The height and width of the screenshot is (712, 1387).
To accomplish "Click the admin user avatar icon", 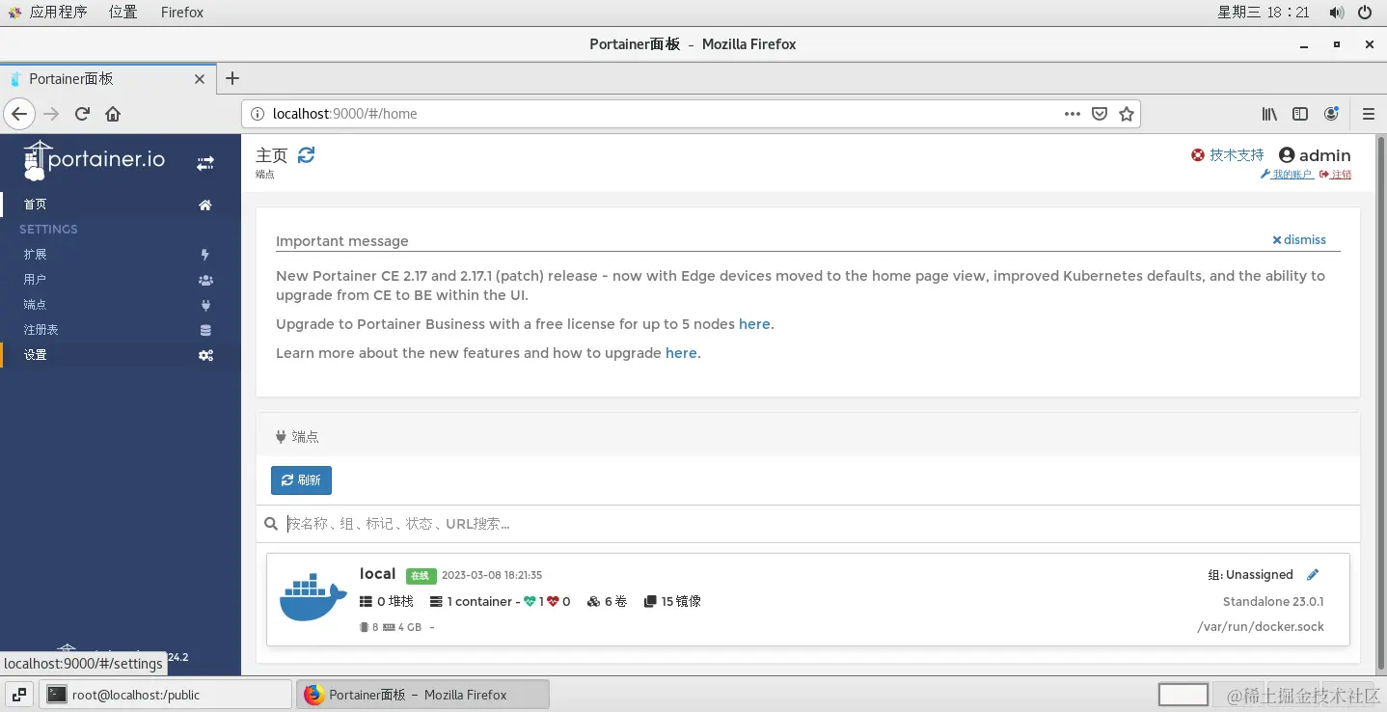I will pos(1287,155).
